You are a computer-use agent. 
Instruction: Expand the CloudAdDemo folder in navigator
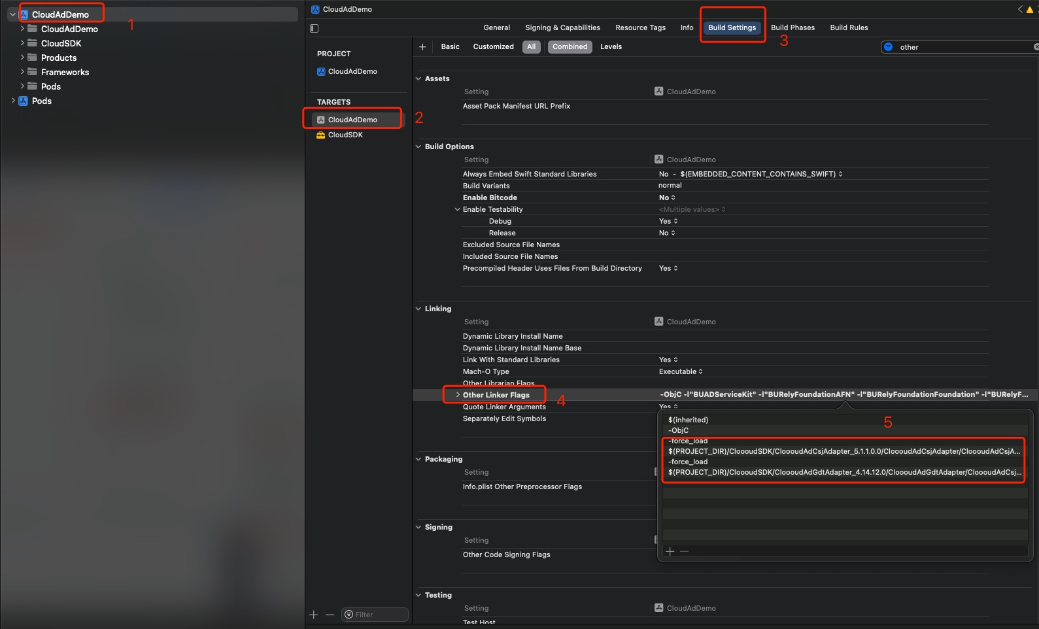[x=22, y=29]
